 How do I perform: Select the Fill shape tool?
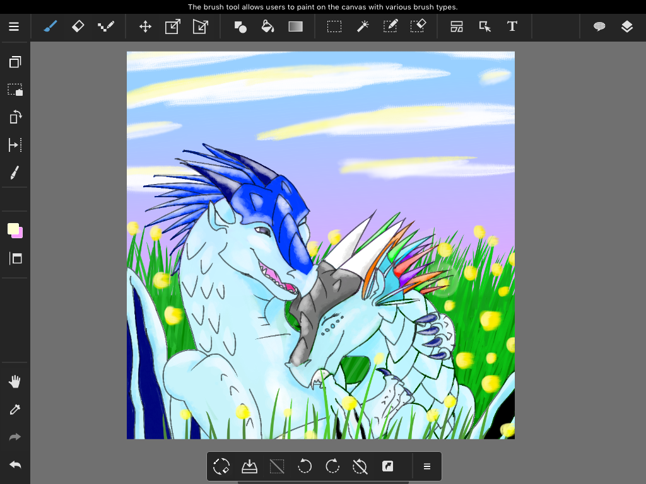[240, 26]
